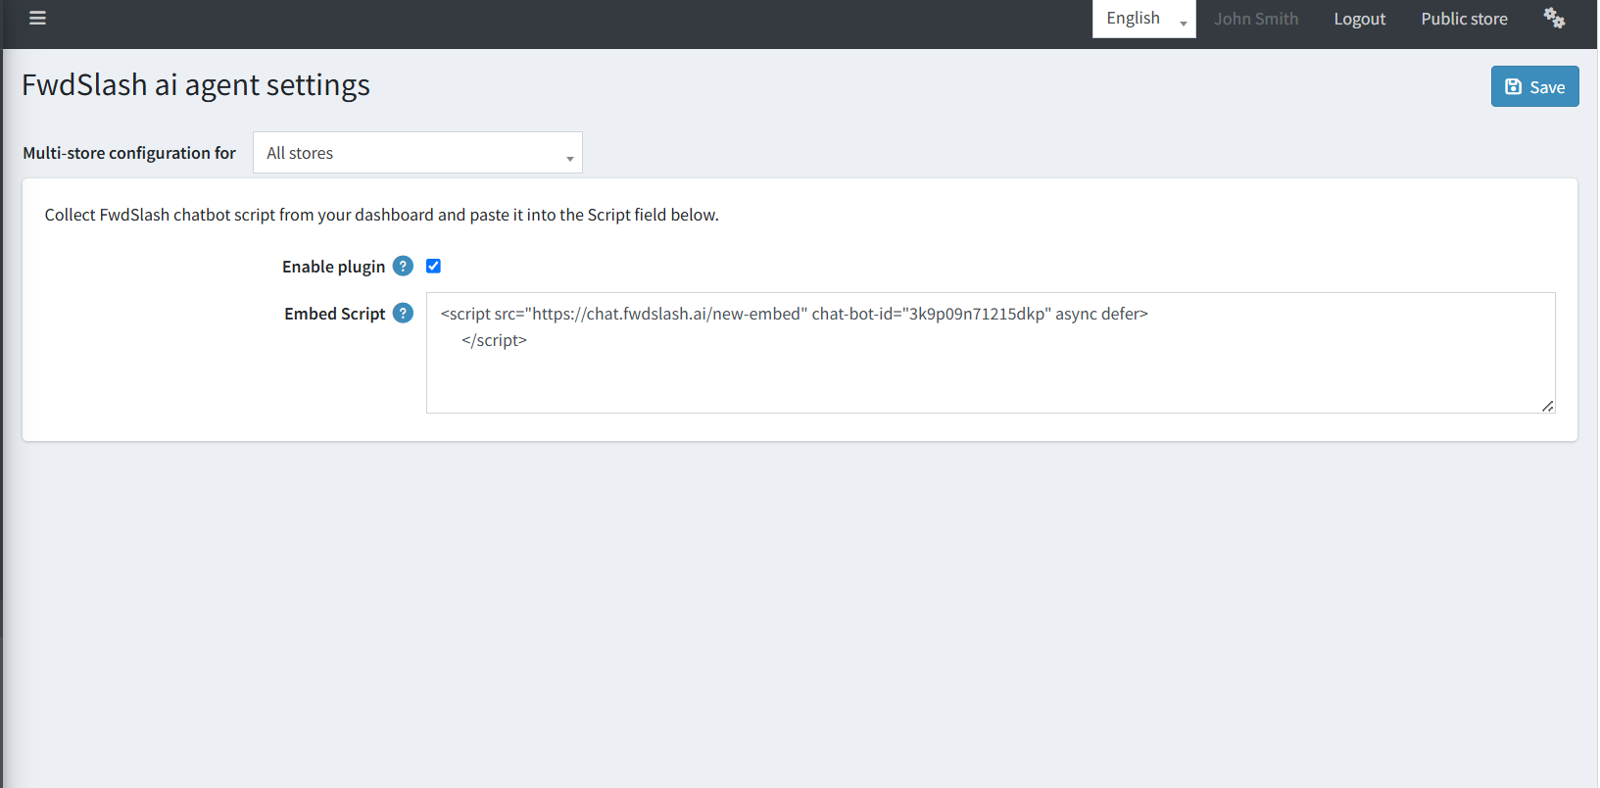
Task: Click the Multi-store configuration for label
Action: pos(129,153)
